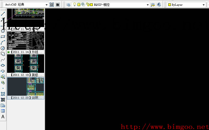The width and height of the screenshot is (209, 130).
Task: Open Workspace Settings gear icon
Action: pyautogui.click(x=51, y=5)
